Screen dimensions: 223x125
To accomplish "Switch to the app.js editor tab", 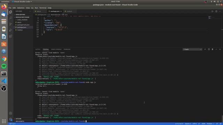I will coord(40,11).
